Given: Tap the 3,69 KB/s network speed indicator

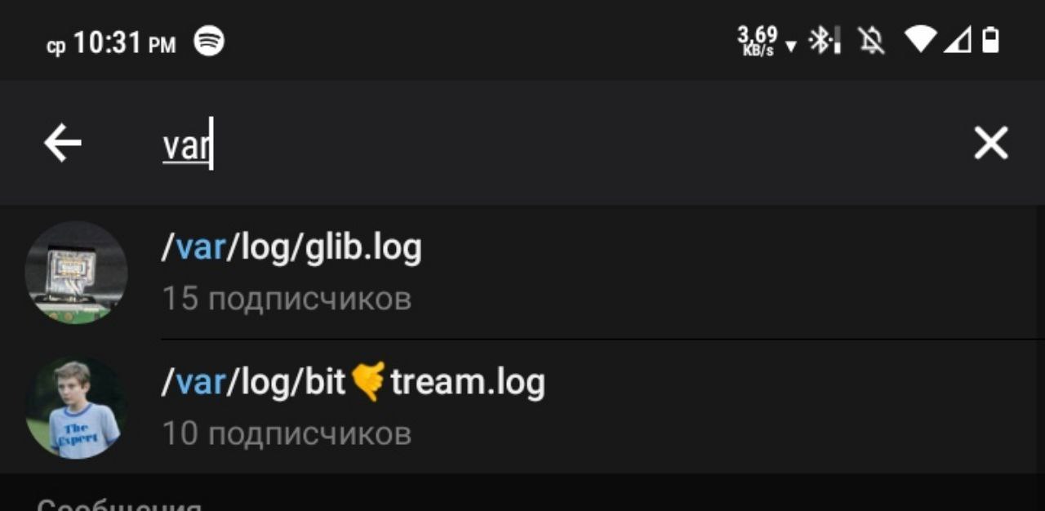Looking at the screenshot, I should pyautogui.click(x=758, y=40).
